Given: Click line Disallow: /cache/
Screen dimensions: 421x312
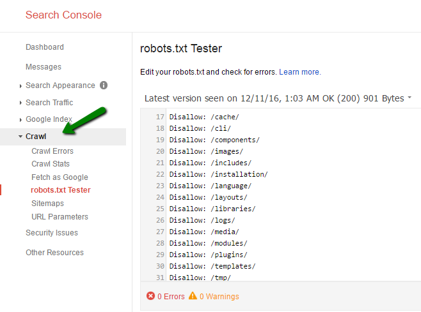Looking at the screenshot, I should click(204, 117).
